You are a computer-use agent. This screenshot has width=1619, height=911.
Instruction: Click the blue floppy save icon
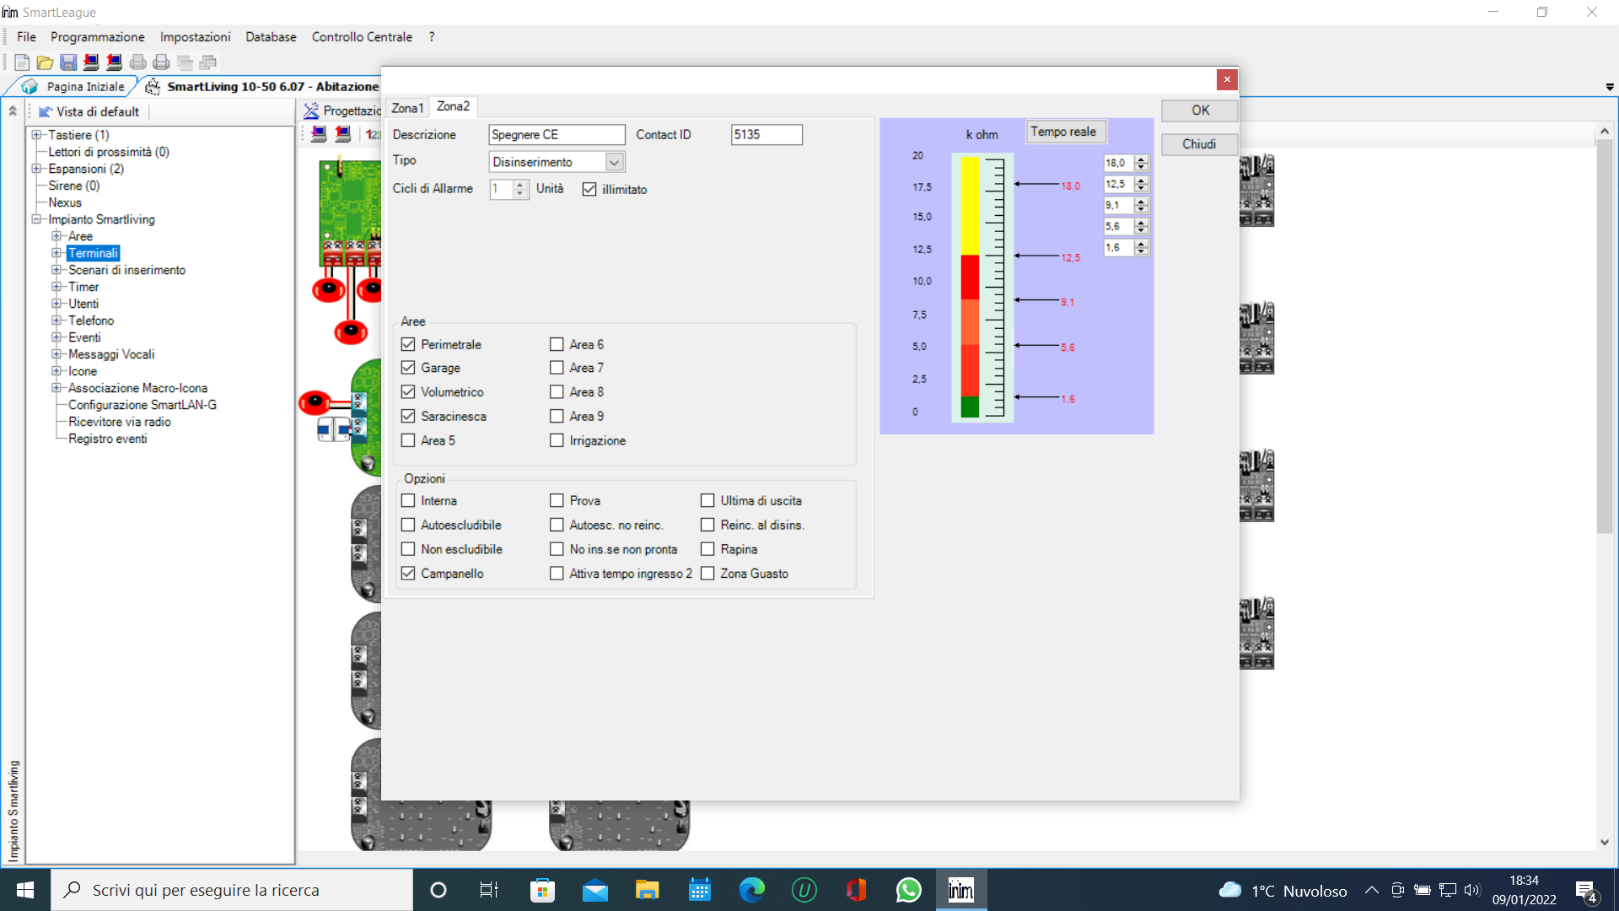click(x=68, y=62)
